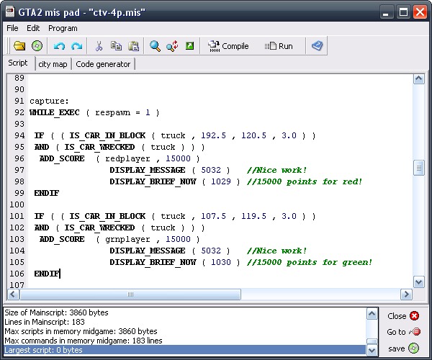The height and width of the screenshot is (360, 432).
Task: Click the output log scroll up arrow
Action: pos(372,314)
